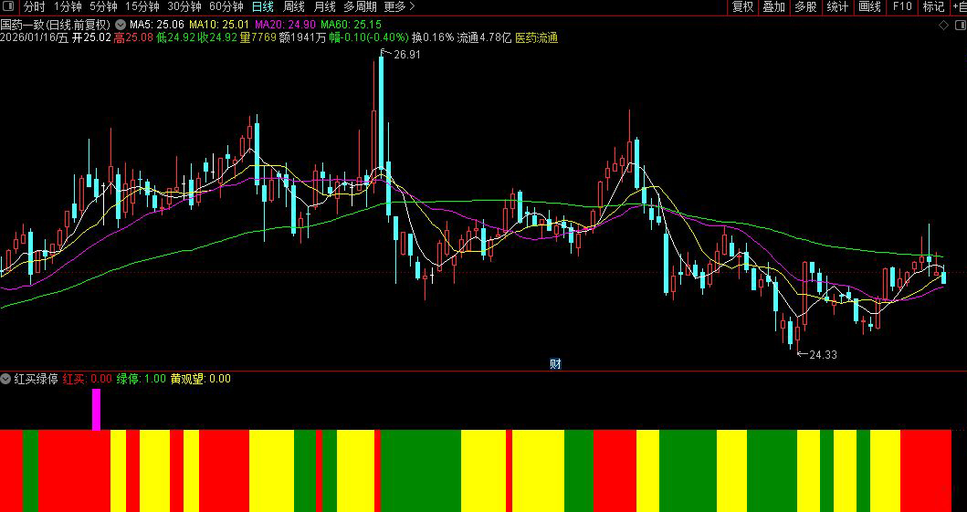The image size is (967, 512).
Task: Click the date 2026/01/16/五
Action: pos(35,37)
